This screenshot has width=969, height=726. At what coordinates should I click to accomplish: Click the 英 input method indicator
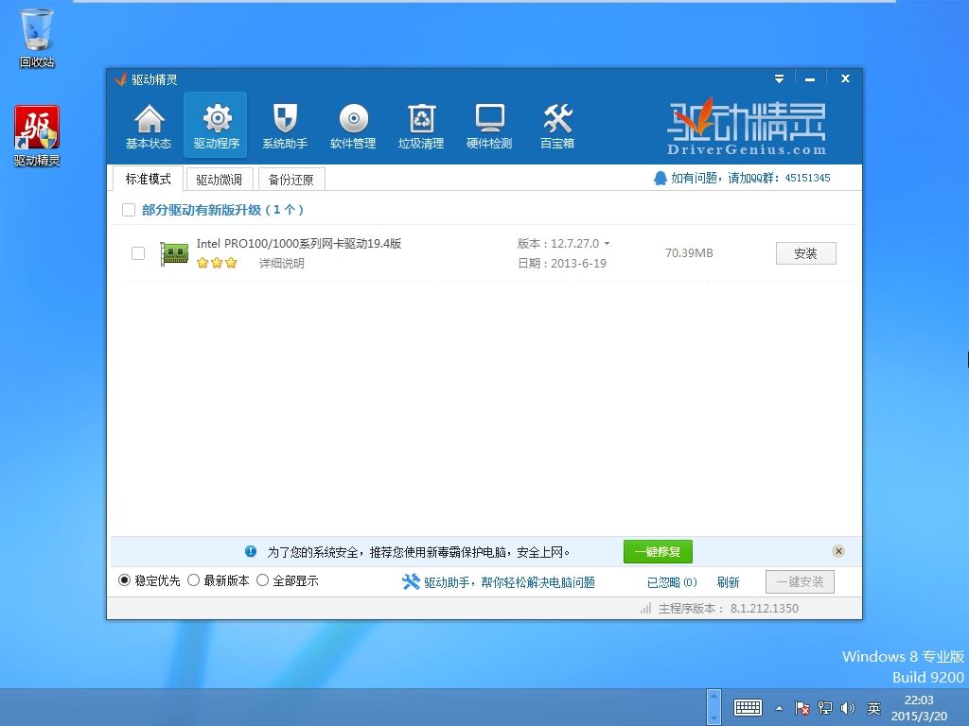(x=873, y=707)
